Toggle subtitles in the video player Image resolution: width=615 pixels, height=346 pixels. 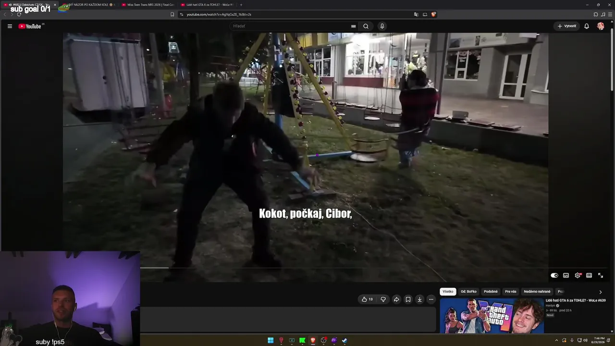tap(566, 275)
